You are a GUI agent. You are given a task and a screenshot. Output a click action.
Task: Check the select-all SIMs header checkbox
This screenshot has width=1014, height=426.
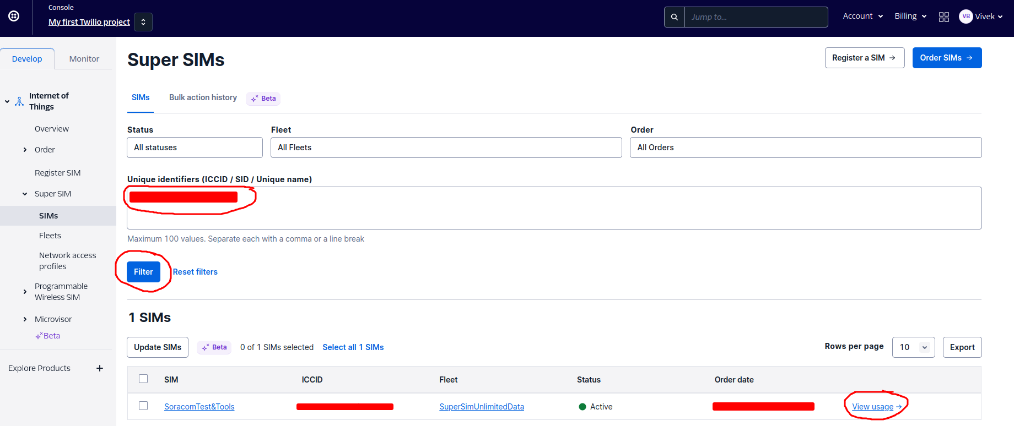[x=143, y=379]
